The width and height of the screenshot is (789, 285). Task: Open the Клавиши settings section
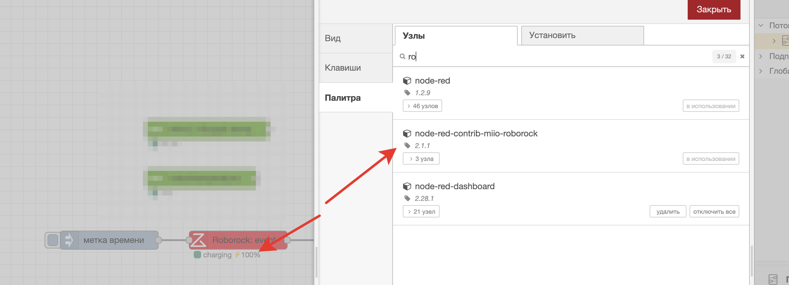pos(356,68)
